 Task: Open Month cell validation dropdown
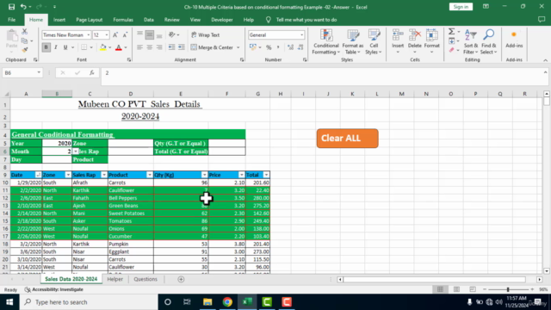tap(75, 152)
